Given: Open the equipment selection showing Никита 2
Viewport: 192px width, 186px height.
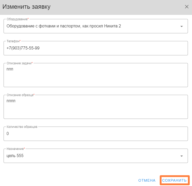Looking at the screenshot, I should [x=90, y=26].
